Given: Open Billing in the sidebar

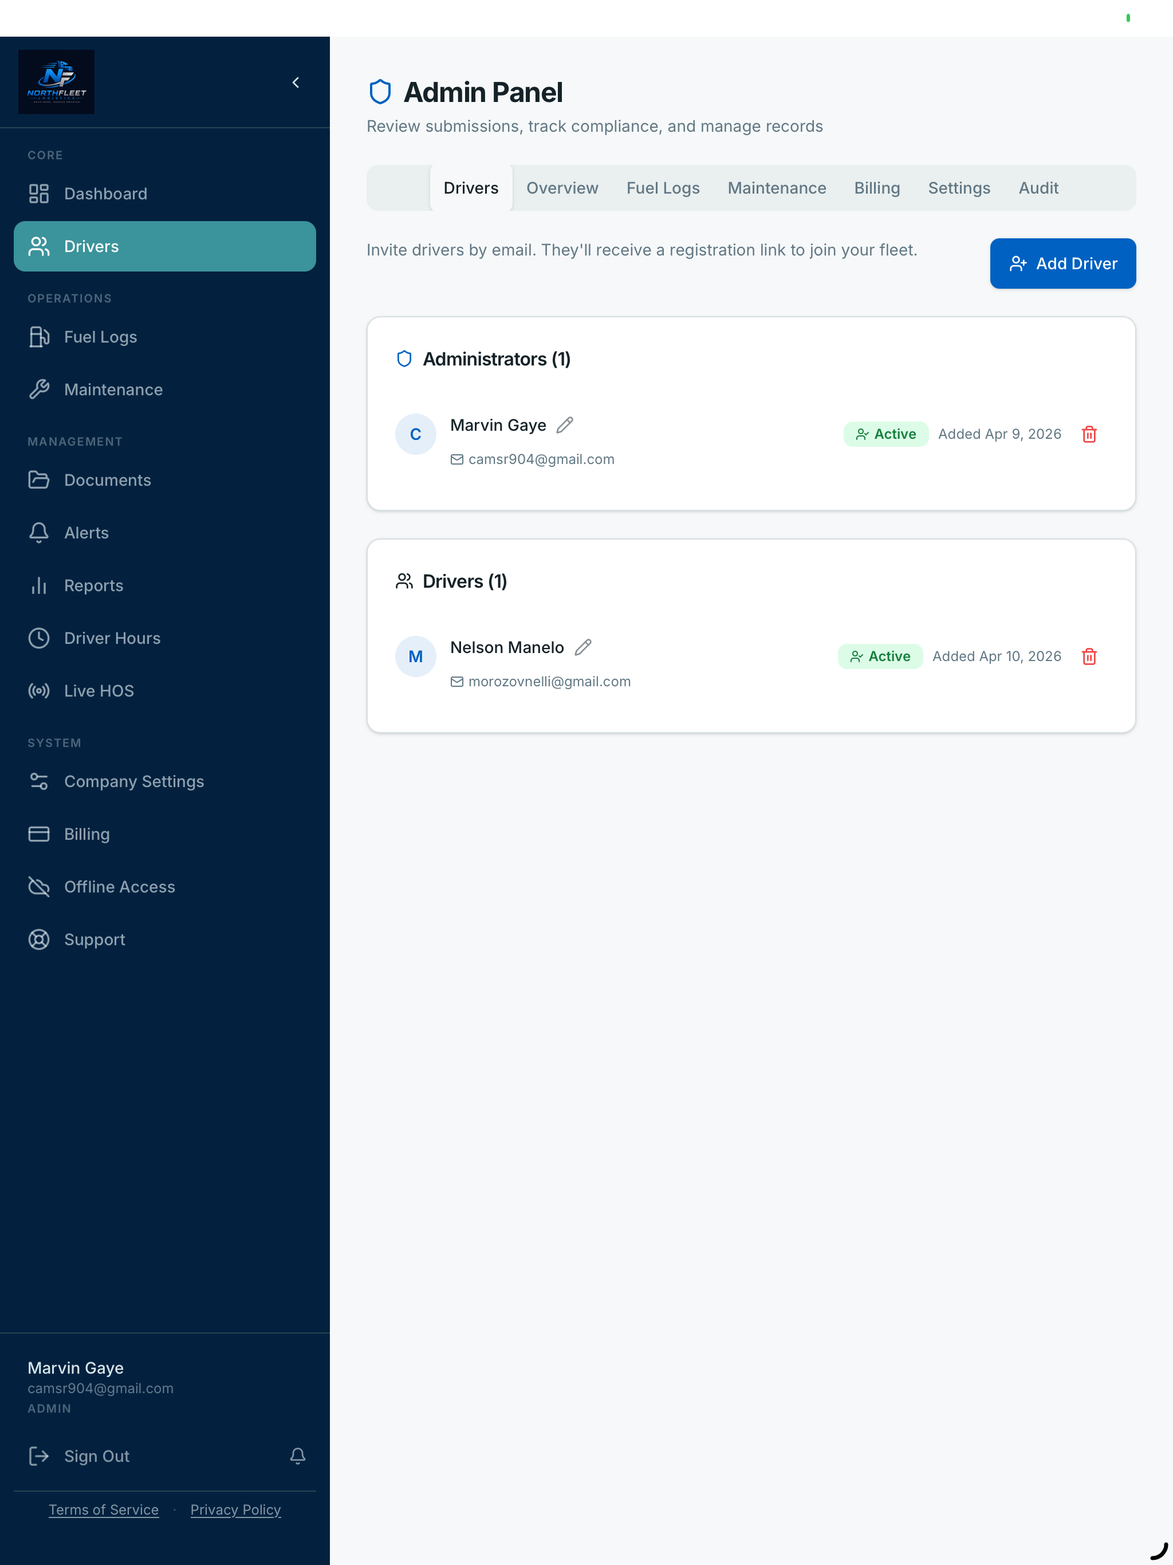Looking at the screenshot, I should (x=165, y=834).
